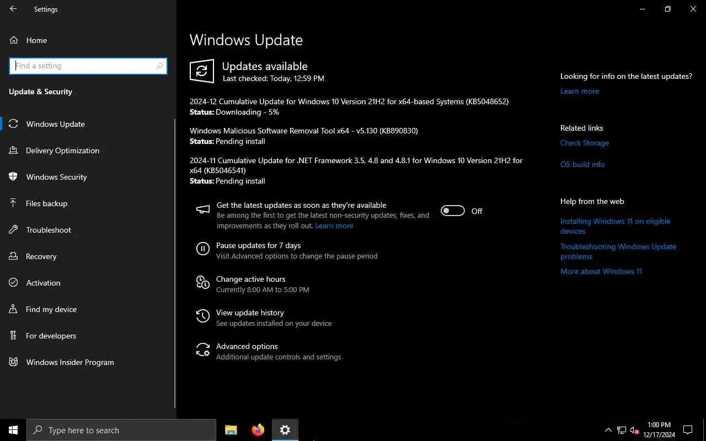Click the history icon for update history
706x441 pixels.
203,316
